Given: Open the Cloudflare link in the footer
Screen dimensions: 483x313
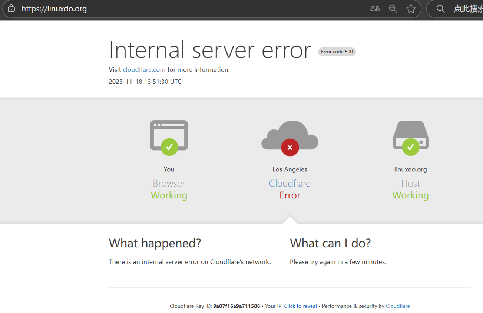Looking at the screenshot, I should (398, 306).
